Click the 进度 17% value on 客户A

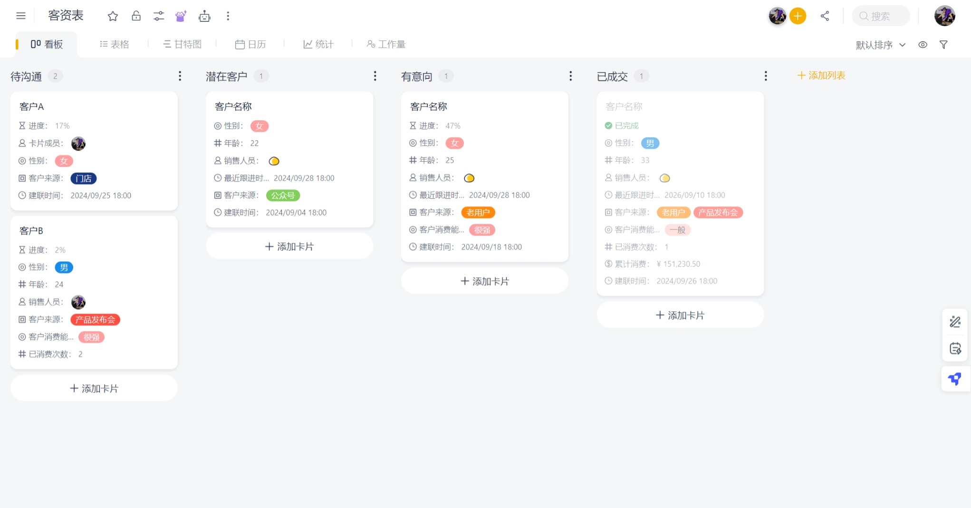click(x=62, y=125)
